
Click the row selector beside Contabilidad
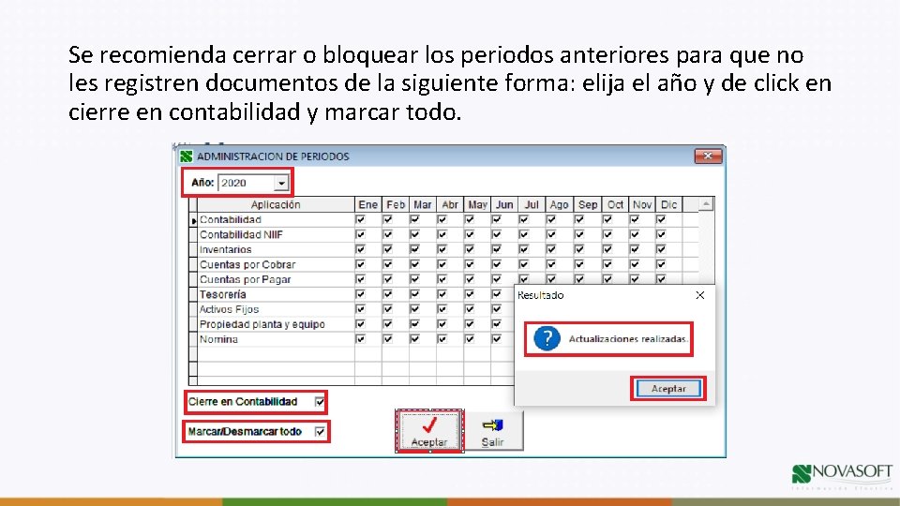(x=193, y=219)
